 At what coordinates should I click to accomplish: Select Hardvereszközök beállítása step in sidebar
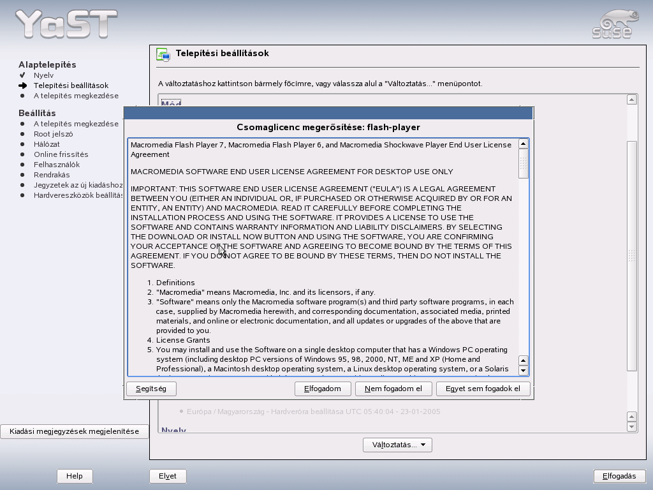pyautogui.click(x=78, y=195)
